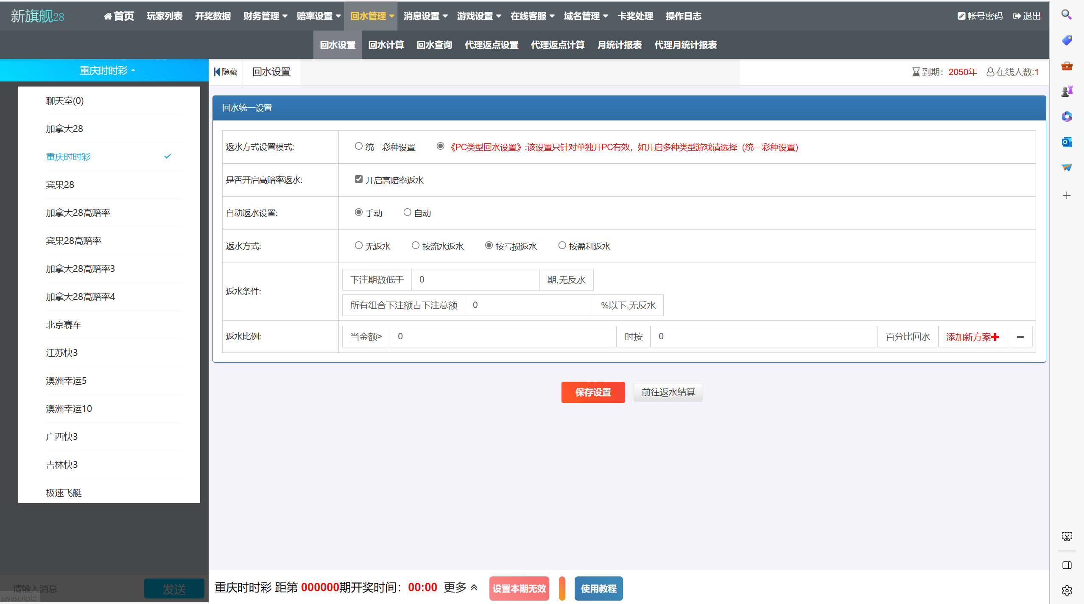This screenshot has width=1084, height=604.
Task: Open sidebar settings gear icon
Action: 1067,590
